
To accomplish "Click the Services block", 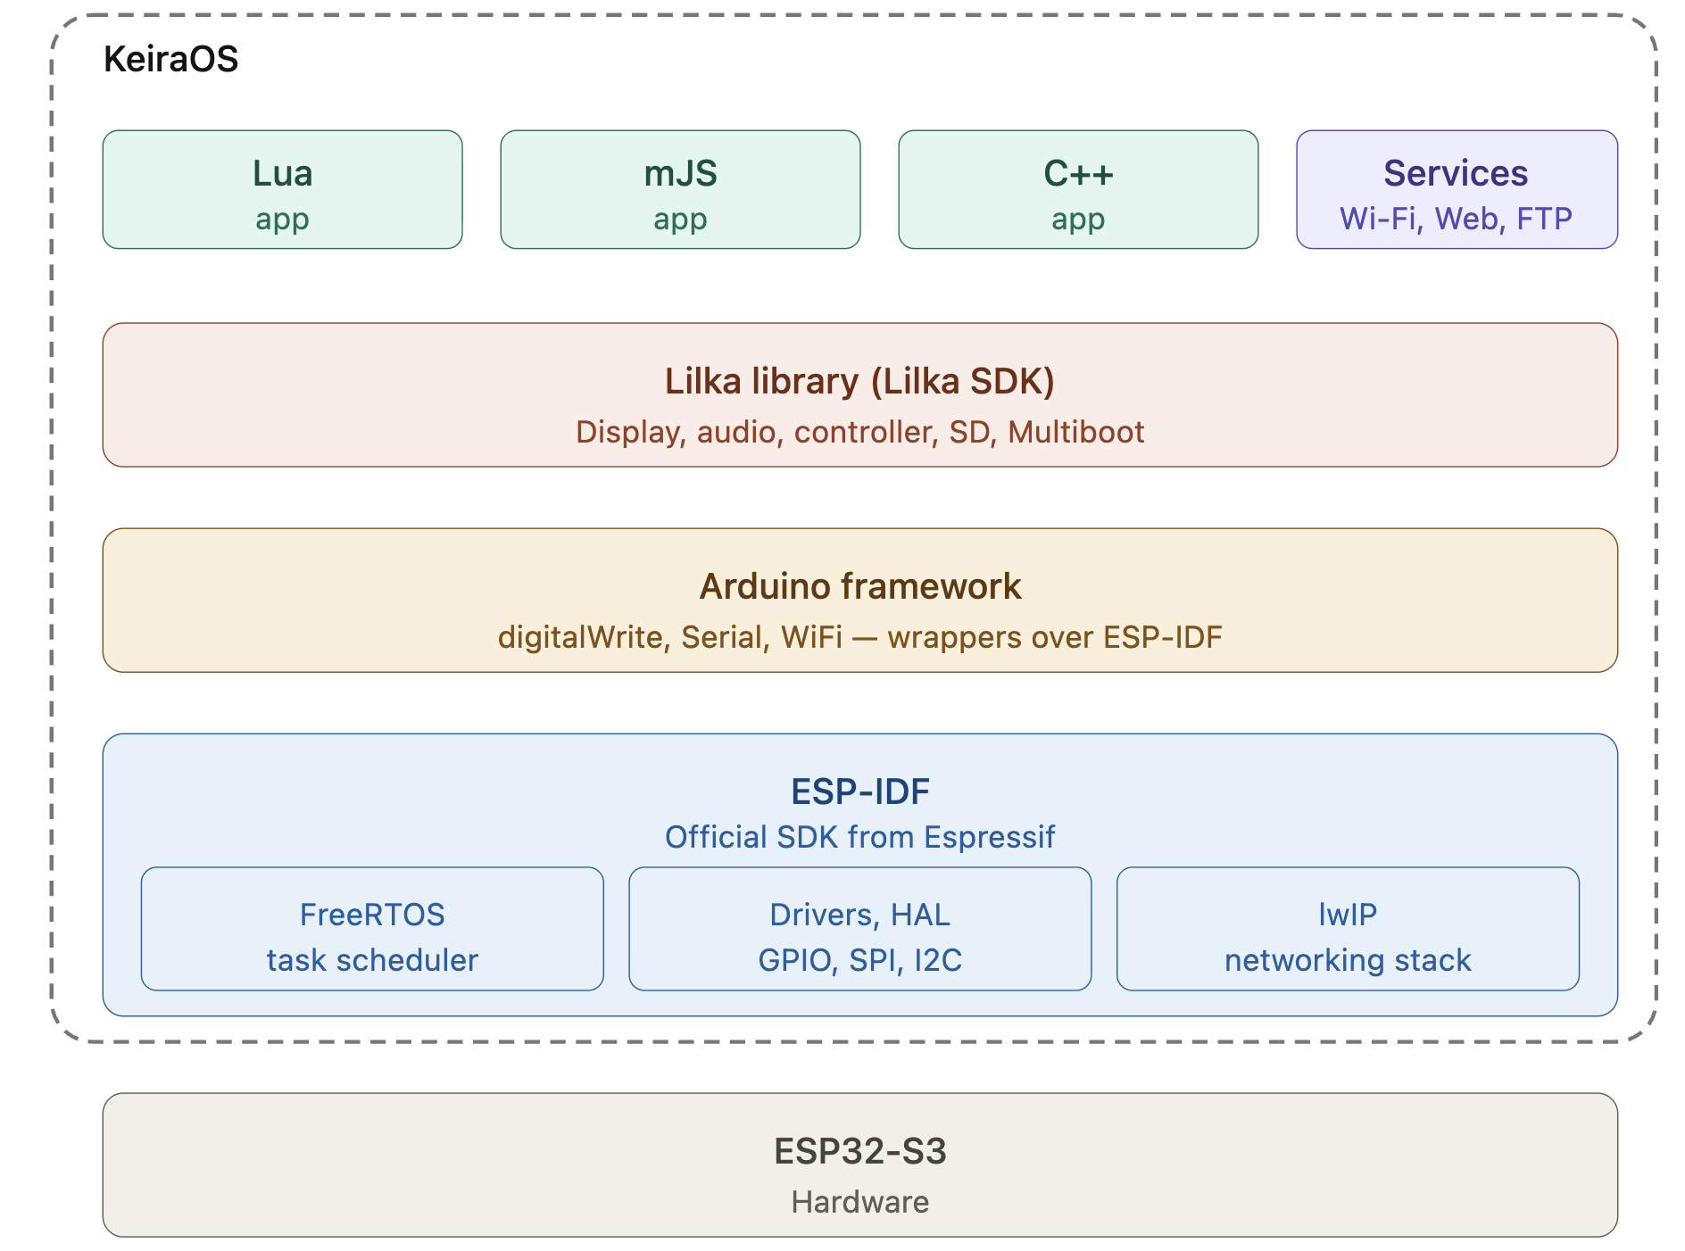I will click(1457, 189).
